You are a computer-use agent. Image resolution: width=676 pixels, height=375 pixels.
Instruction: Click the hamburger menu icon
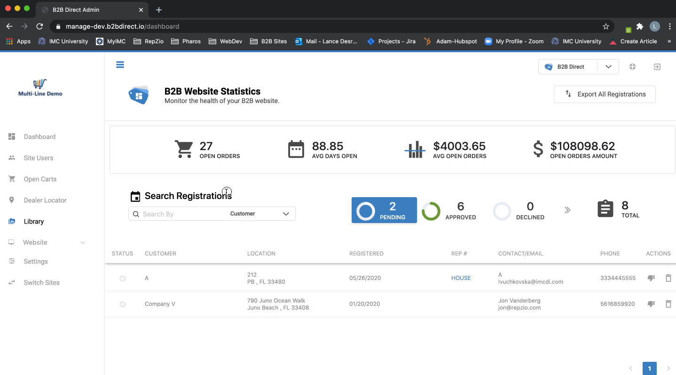click(x=120, y=65)
